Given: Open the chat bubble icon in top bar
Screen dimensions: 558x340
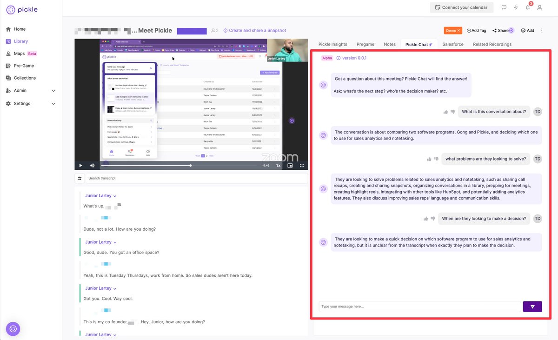Looking at the screenshot, I should pos(504,7).
